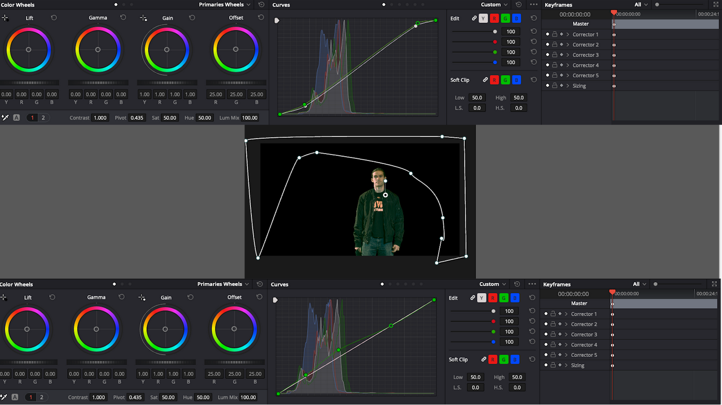
Task: Click the upper Keyframes red playhead marker
Action: click(613, 13)
